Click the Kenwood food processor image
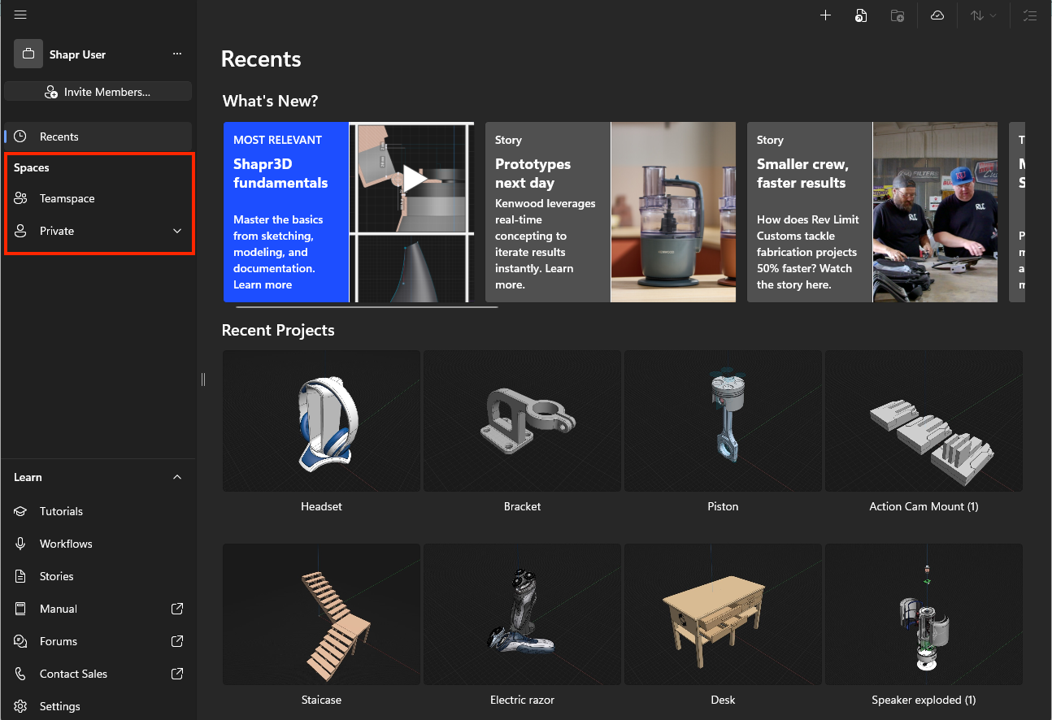The width and height of the screenshot is (1052, 720). (x=673, y=212)
